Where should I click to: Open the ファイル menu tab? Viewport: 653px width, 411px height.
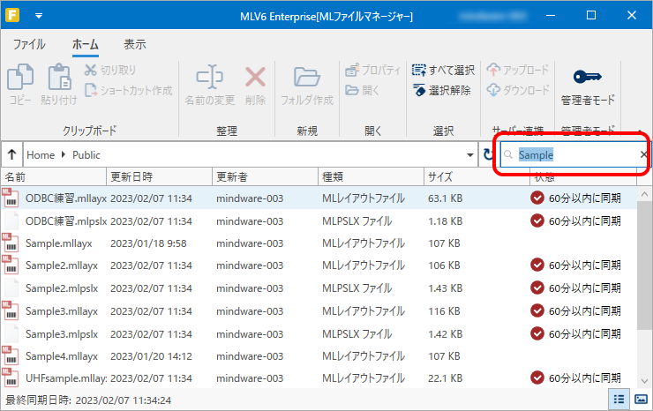point(29,44)
